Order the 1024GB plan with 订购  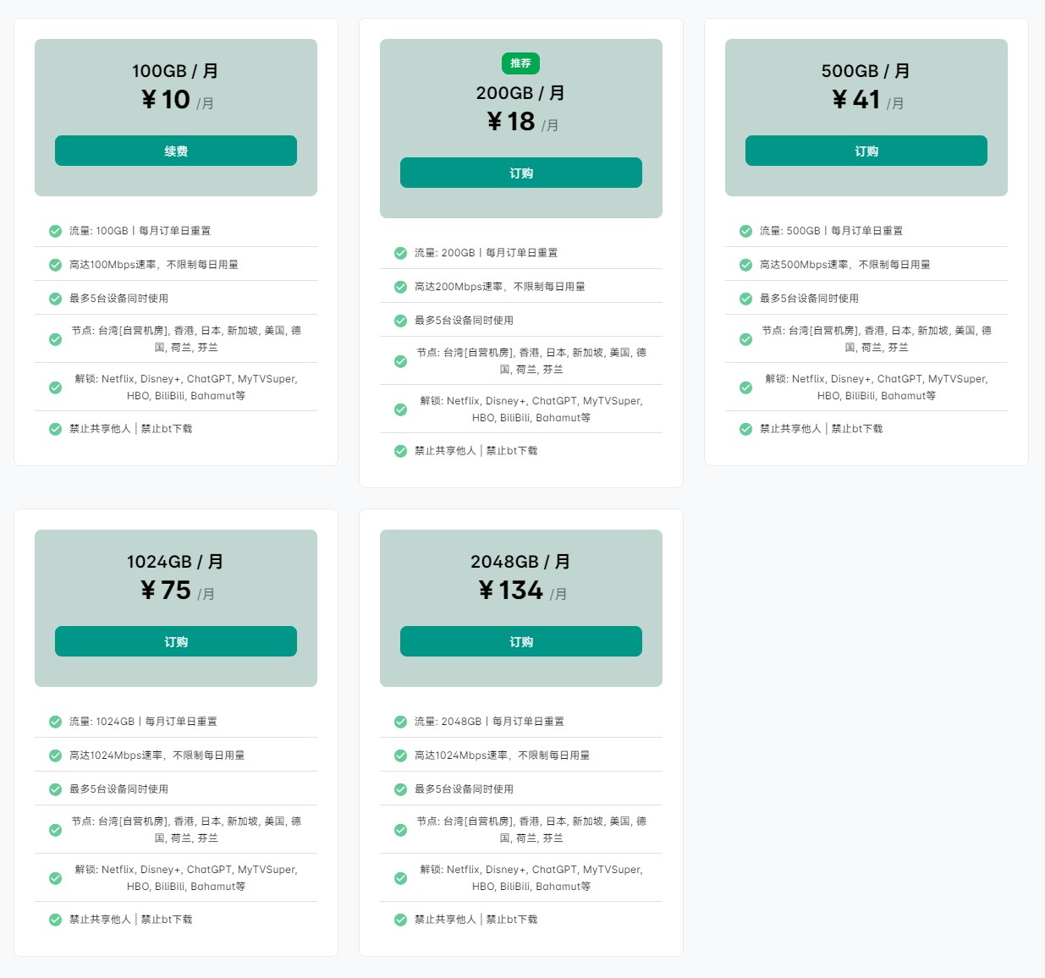pyautogui.click(x=176, y=641)
